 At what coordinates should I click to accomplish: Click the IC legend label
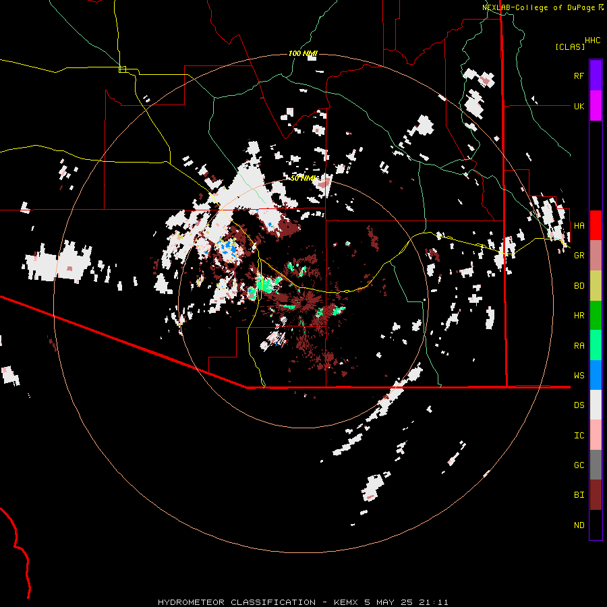click(x=579, y=435)
